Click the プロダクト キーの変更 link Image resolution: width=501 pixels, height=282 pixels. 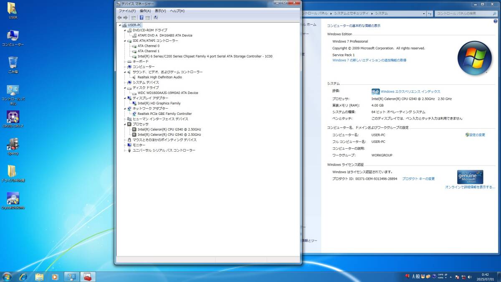tap(418, 179)
